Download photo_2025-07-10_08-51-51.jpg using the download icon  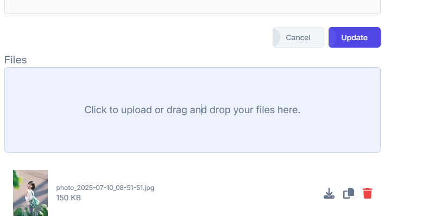click(329, 193)
